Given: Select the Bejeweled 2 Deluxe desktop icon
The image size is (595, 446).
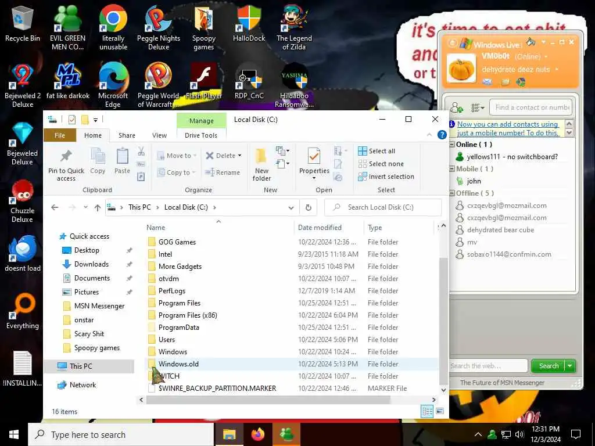Looking at the screenshot, I should point(23,85).
